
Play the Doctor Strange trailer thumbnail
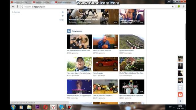(x=132, y=17)
